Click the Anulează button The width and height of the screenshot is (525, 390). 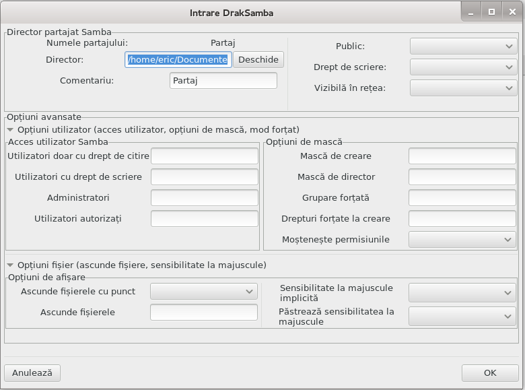(x=32, y=373)
